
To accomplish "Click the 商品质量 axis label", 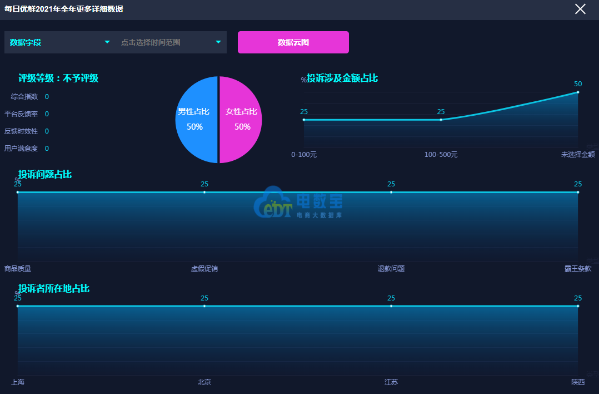I will click(x=18, y=269).
